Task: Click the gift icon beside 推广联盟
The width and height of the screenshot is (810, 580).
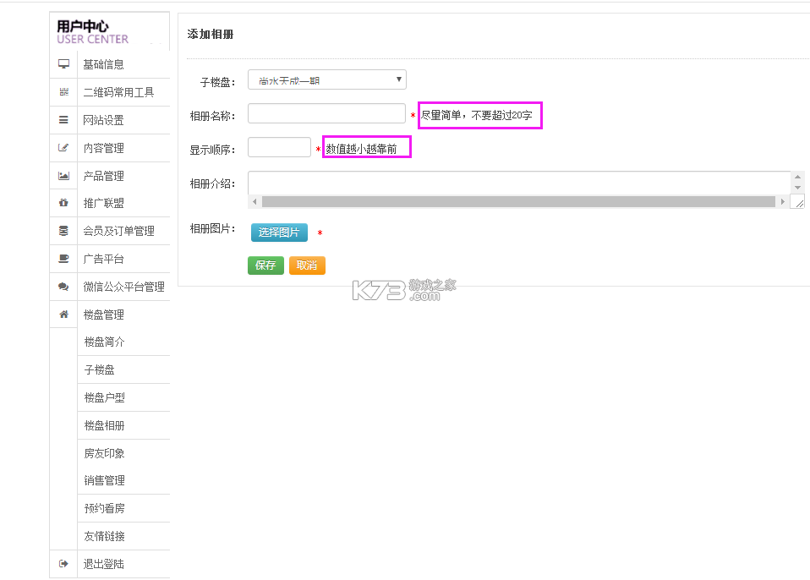Action: tap(63, 202)
